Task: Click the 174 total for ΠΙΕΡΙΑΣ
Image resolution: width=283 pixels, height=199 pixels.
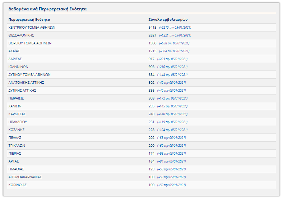Action: (151, 153)
